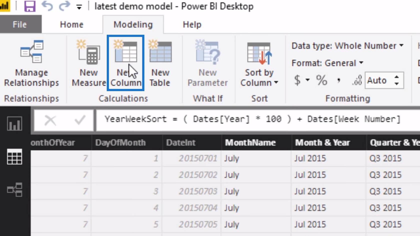
Task: Select the DayOfMonth column header
Action: (x=127, y=143)
